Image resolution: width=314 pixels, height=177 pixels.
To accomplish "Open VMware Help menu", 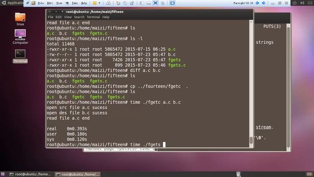I will click(x=84, y=3).
